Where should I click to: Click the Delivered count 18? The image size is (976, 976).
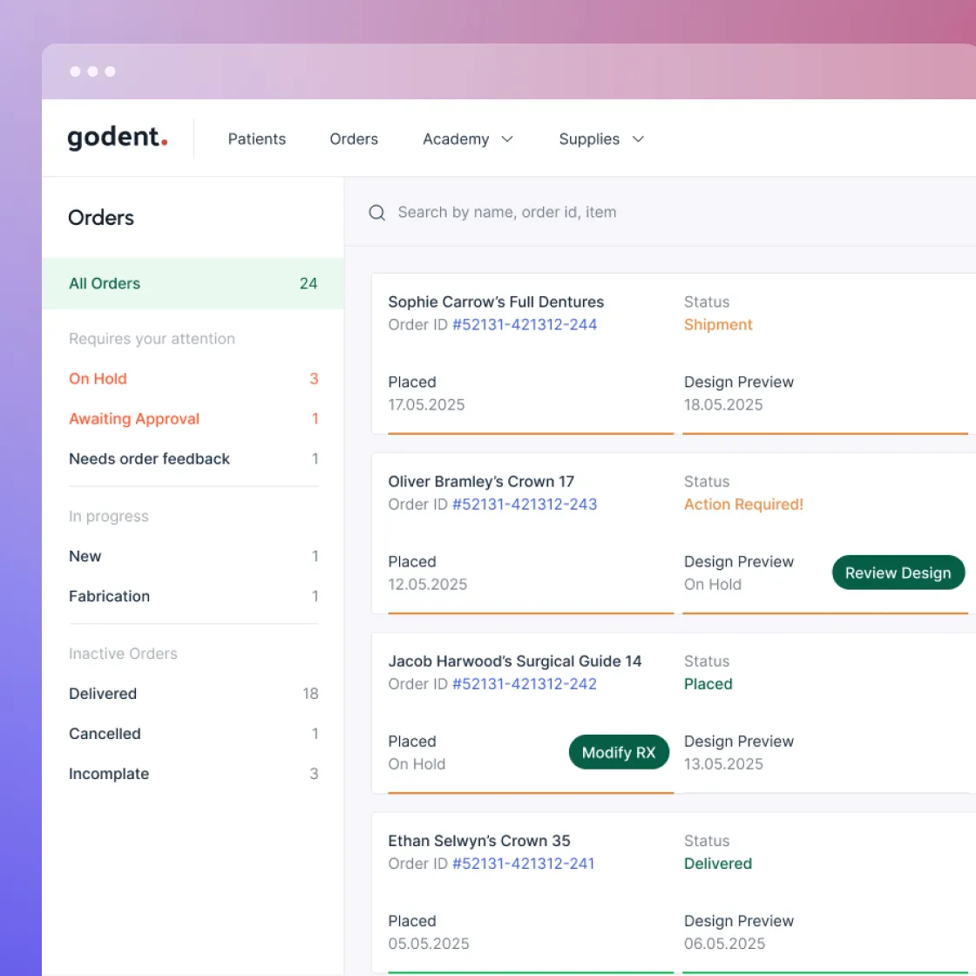pos(310,694)
